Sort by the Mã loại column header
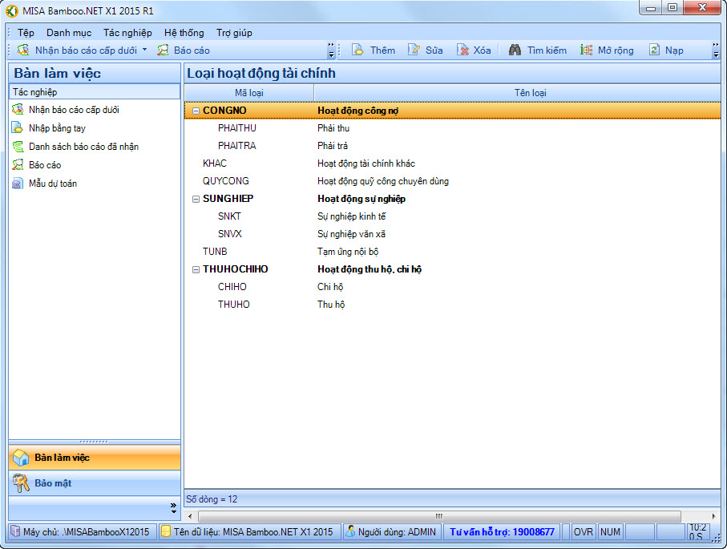This screenshot has width=727, height=549. [x=249, y=93]
